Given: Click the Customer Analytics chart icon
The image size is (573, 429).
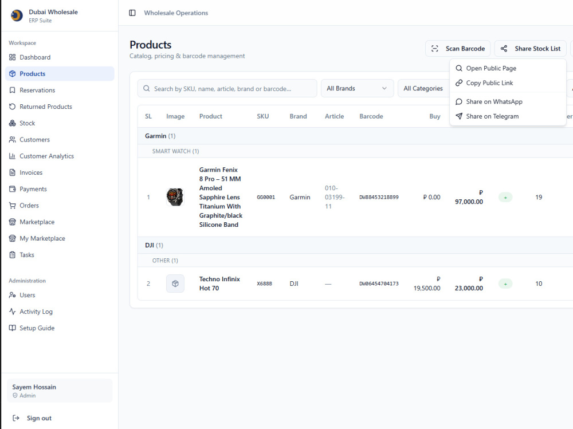Looking at the screenshot, I should pyautogui.click(x=13, y=156).
